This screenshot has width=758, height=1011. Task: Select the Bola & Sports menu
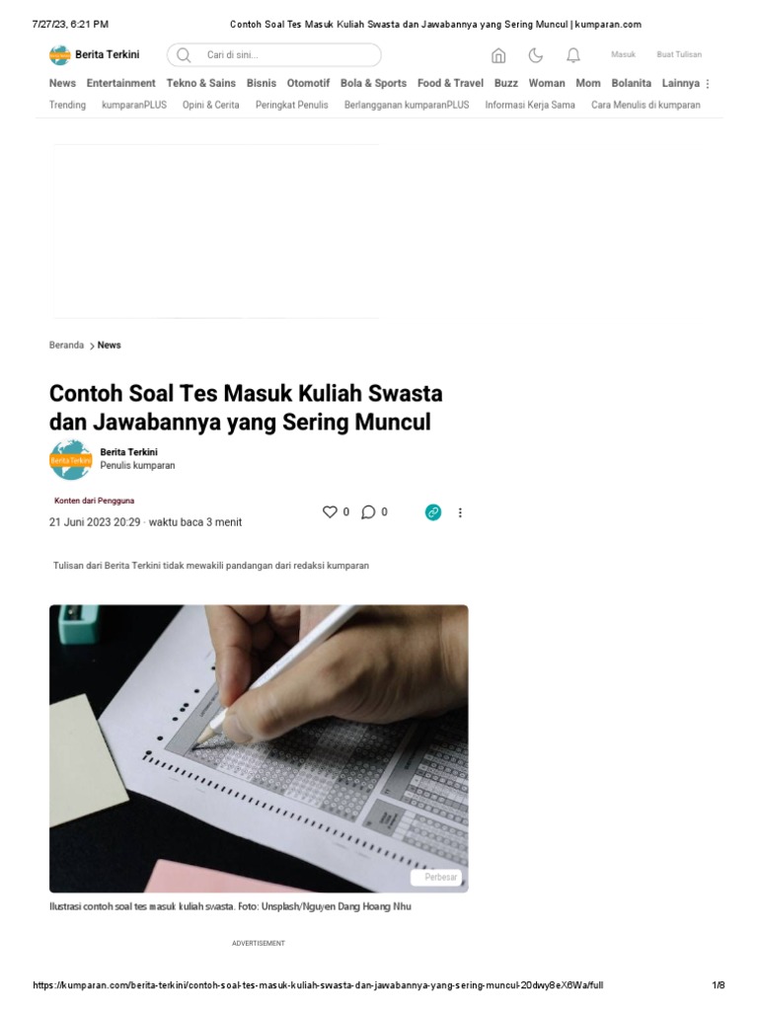373,83
